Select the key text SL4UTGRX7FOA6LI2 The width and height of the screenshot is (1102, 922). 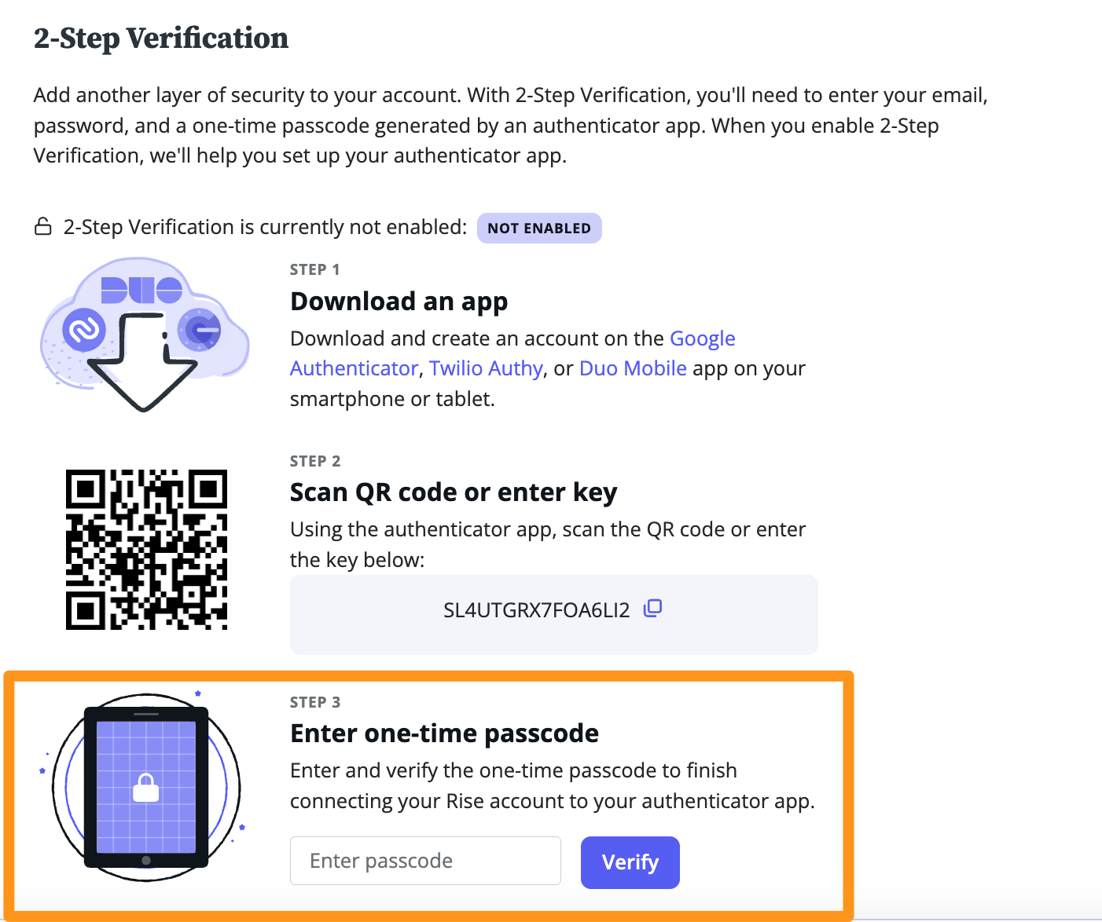tap(537, 610)
